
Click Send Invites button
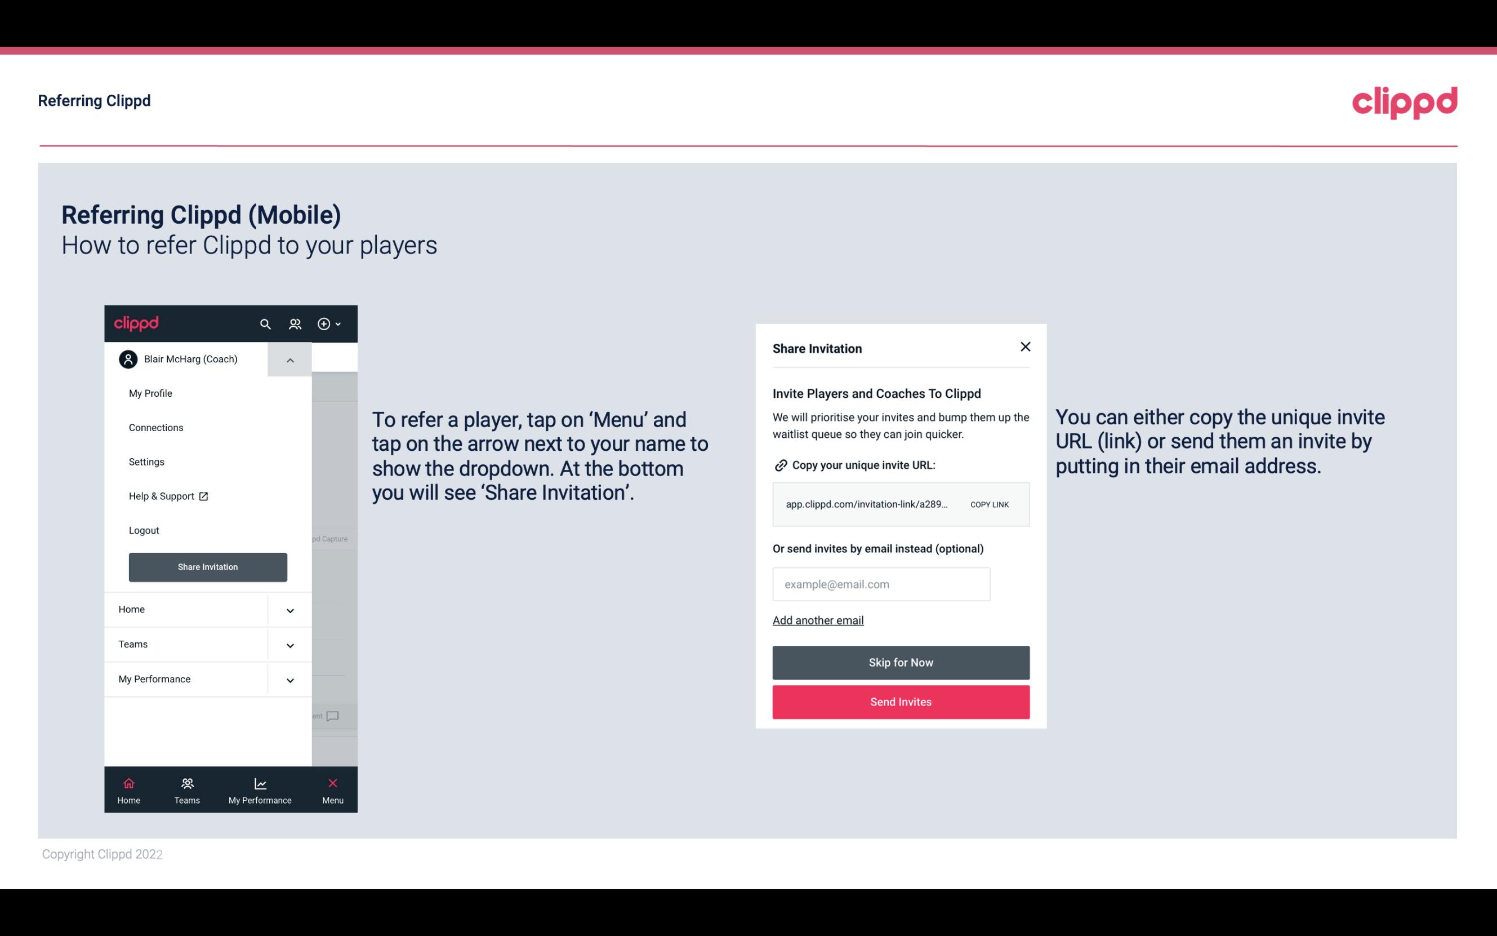pos(901,702)
